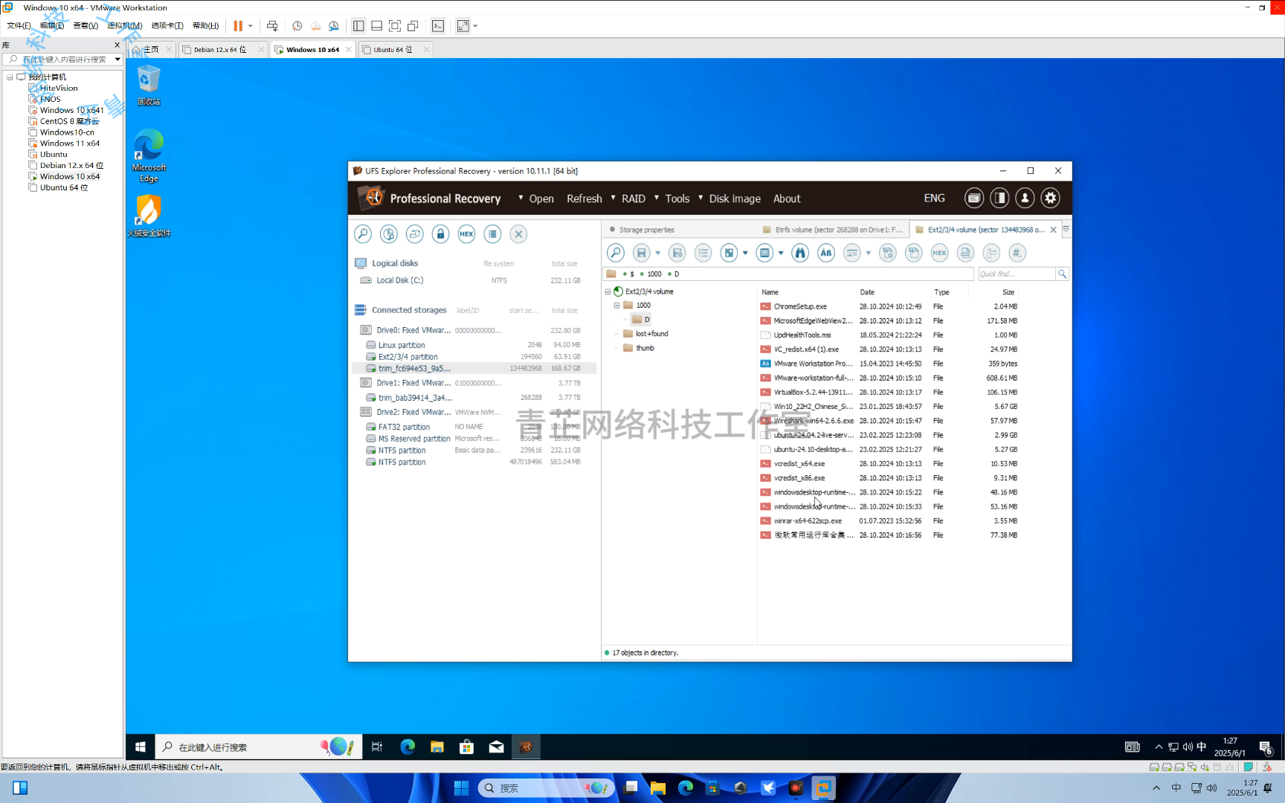Screen dimensions: 1285x803
Task: Click the search magnifier icon in left storage toolbar
Action: tap(362, 234)
